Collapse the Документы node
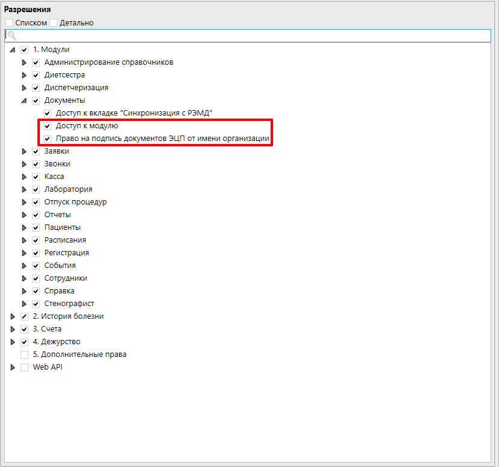This screenshot has height=467, width=499. [x=24, y=100]
